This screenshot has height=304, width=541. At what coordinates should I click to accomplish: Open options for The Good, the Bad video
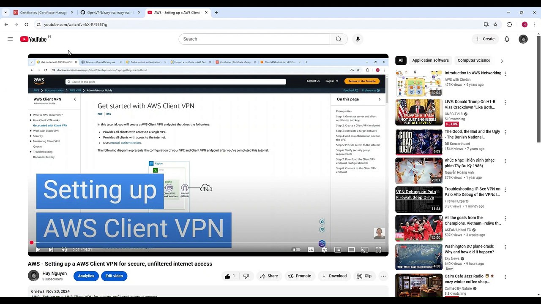pyautogui.click(x=505, y=132)
